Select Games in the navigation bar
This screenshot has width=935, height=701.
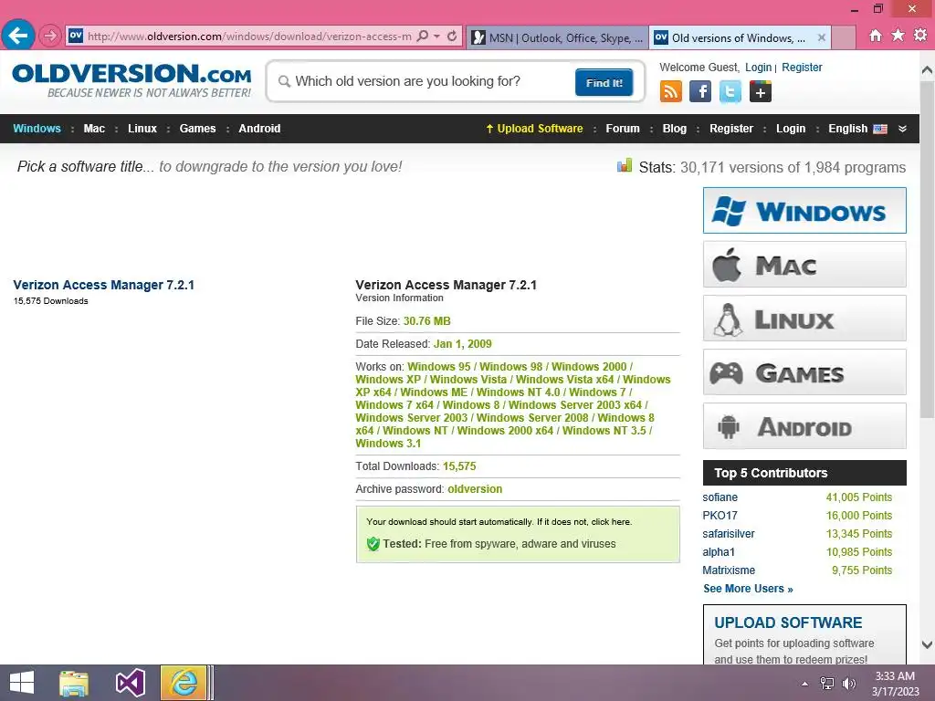tap(197, 128)
